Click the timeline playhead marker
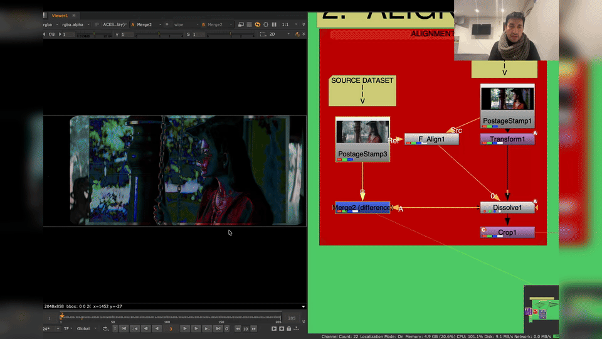The image size is (602, 339). point(61,316)
